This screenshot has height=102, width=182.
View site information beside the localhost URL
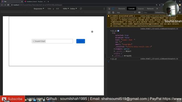point(12,5)
